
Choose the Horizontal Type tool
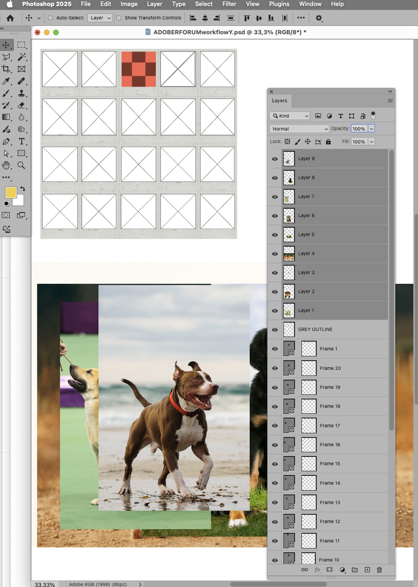click(x=21, y=141)
